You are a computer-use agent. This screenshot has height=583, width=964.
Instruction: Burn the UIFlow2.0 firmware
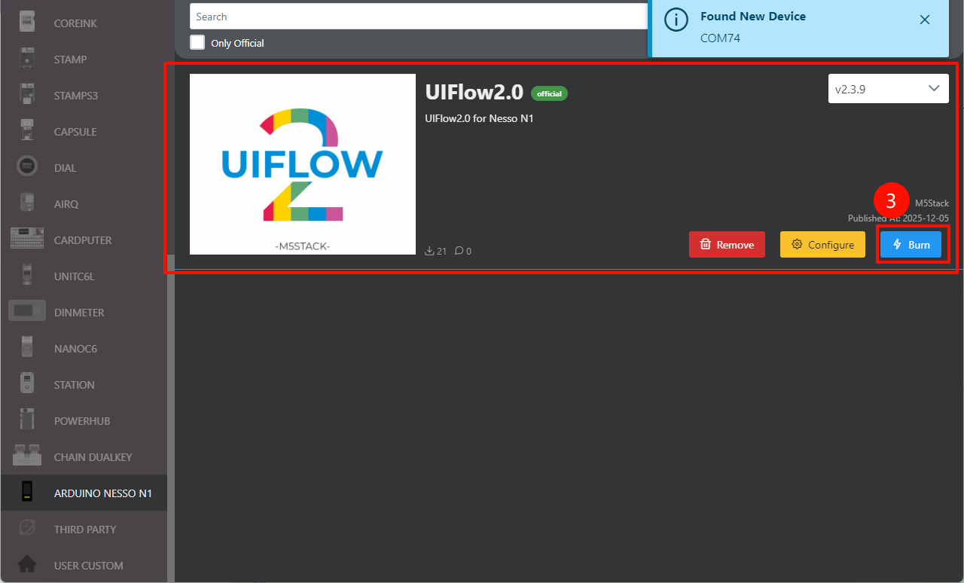pos(911,245)
